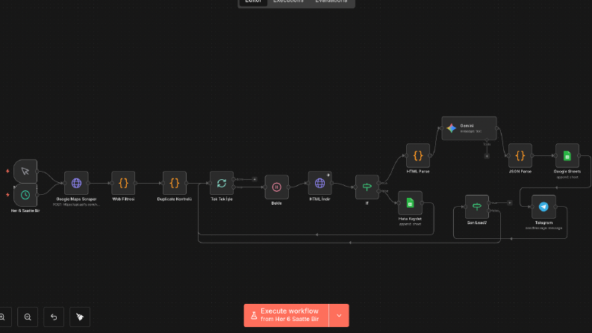Open the Google Sheets append node
Screen dimensions: 592x333
pyautogui.click(x=567, y=155)
